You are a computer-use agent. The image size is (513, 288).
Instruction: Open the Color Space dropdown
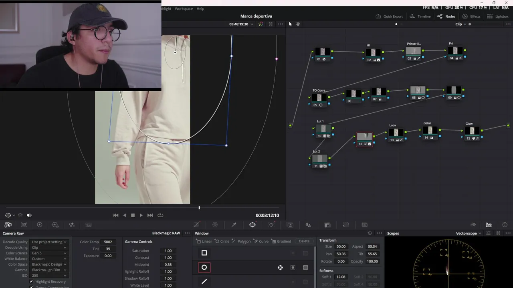49,264
